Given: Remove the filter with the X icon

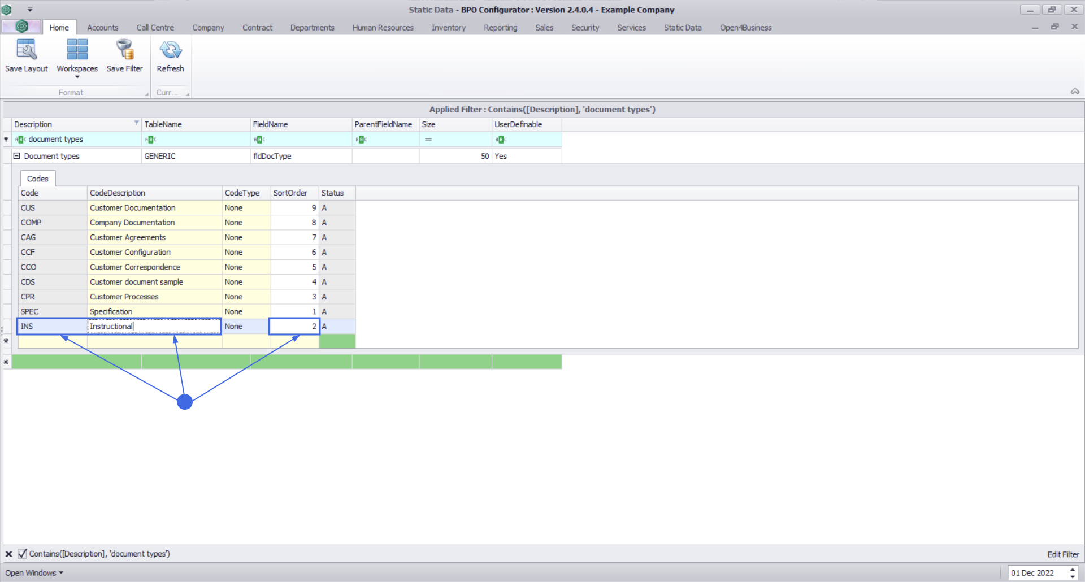Looking at the screenshot, I should click(8, 554).
